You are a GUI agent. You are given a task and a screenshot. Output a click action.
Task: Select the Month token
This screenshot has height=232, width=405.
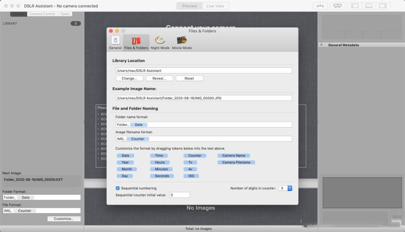[127, 169]
